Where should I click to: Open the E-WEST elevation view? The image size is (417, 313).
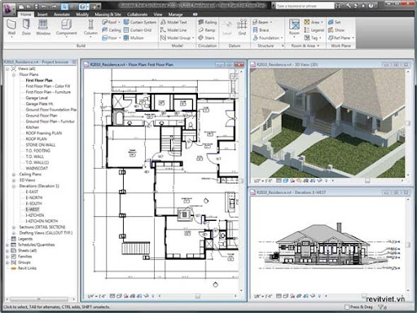pos(33,209)
